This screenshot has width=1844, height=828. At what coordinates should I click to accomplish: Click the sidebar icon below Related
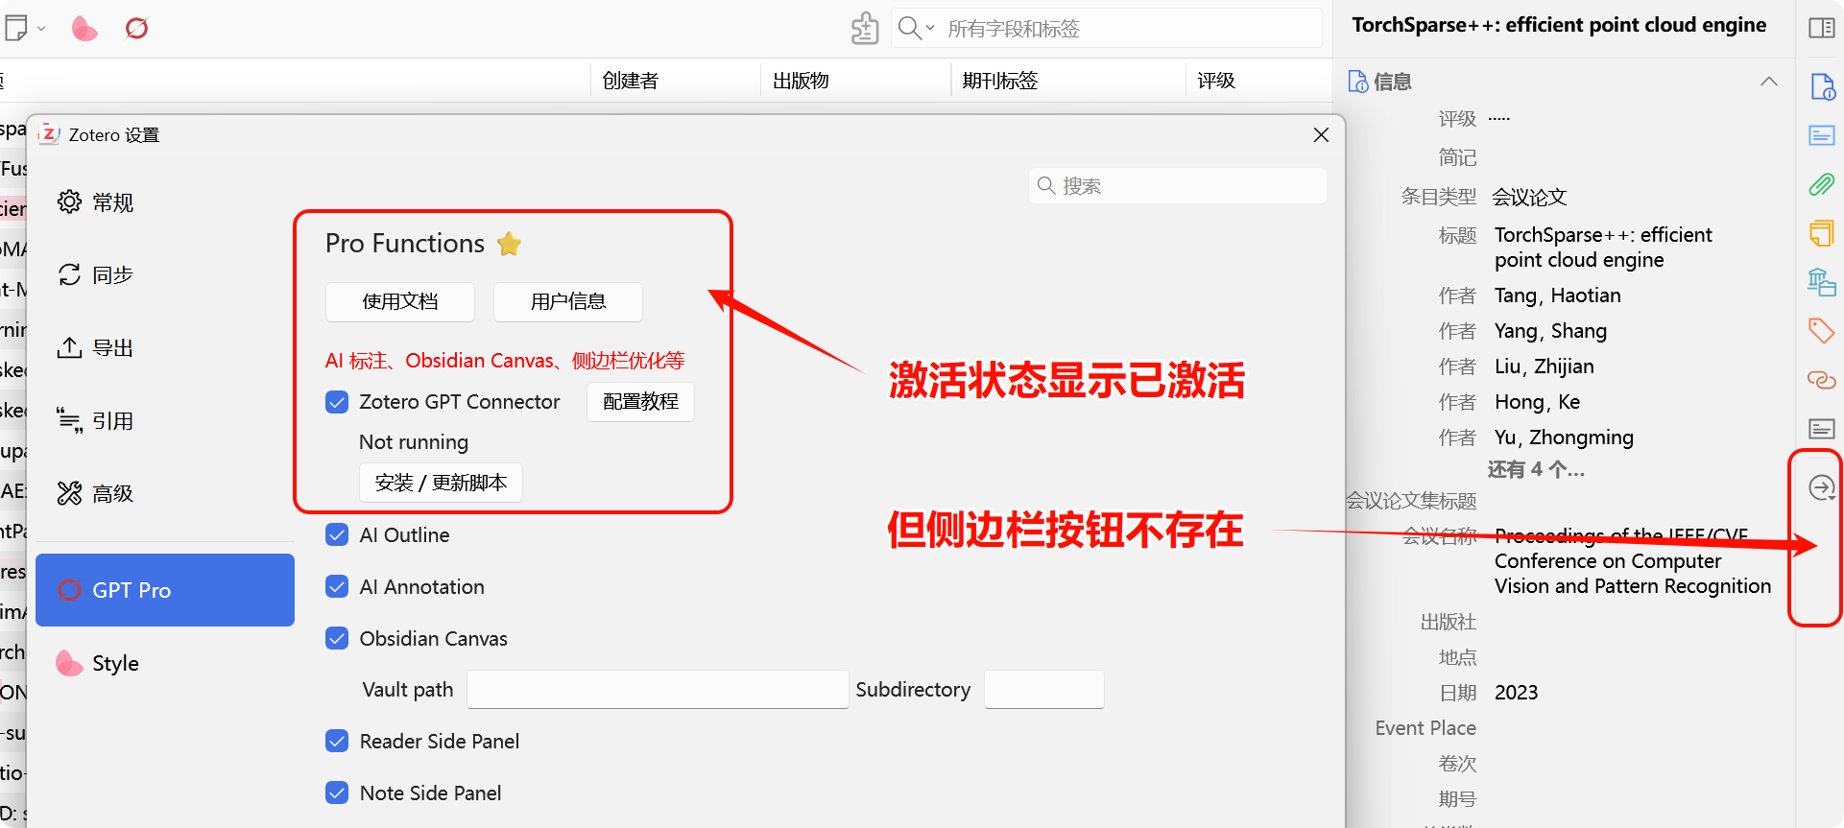click(1821, 429)
